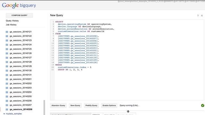This screenshot has width=205, height=115.
Task: Click table icon beside ga_sessions_20140201
Action: click(x=7, y=79)
